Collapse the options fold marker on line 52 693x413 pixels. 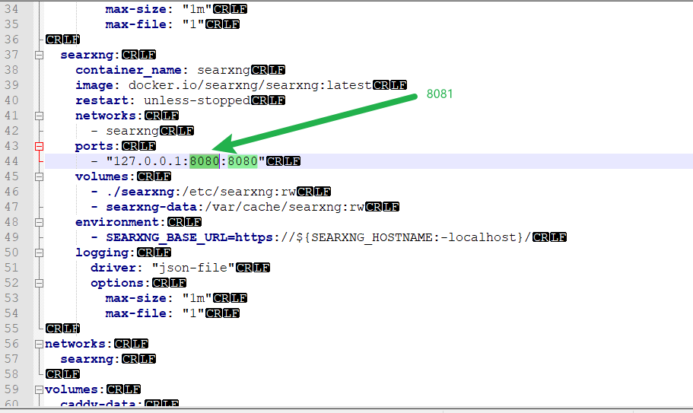40,283
